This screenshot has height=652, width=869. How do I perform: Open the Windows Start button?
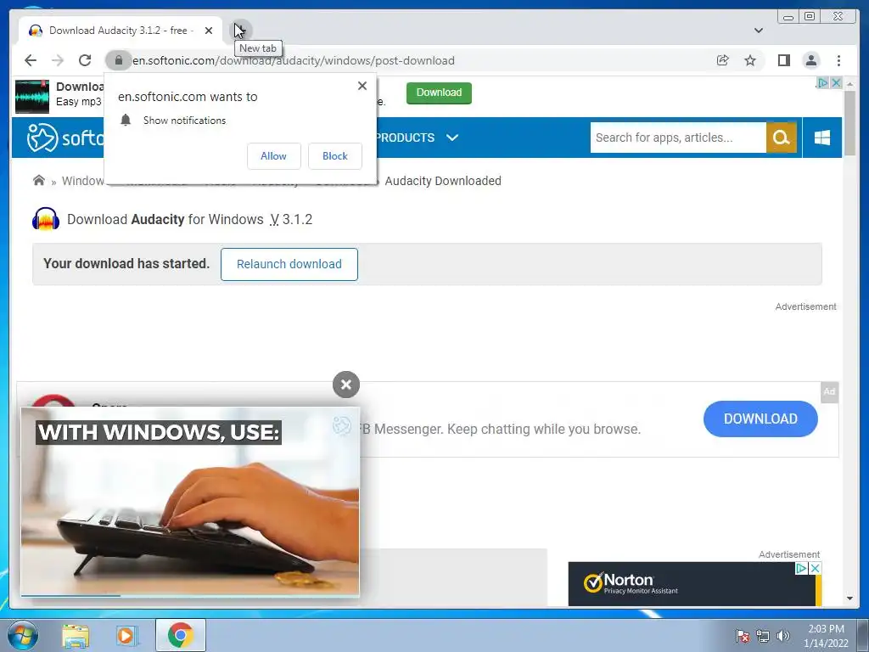point(23,635)
